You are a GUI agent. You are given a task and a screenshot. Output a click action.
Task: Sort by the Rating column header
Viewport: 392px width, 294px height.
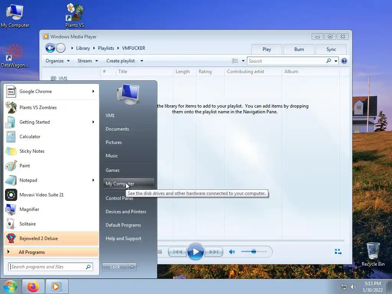click(x=210, y=72)
